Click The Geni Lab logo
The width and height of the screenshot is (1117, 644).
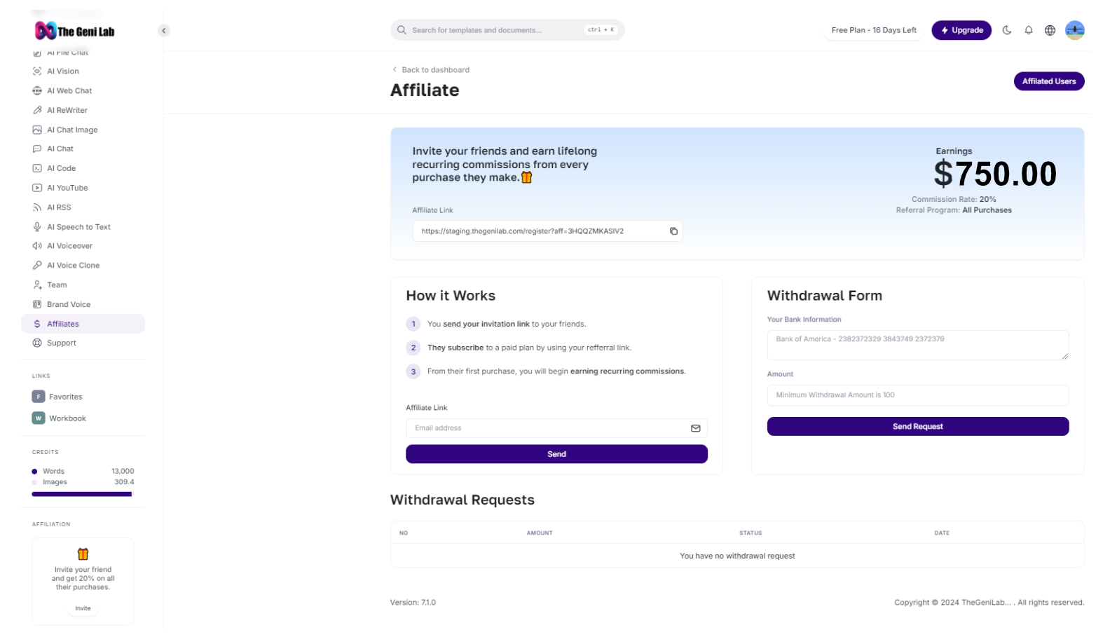[75, 31]
